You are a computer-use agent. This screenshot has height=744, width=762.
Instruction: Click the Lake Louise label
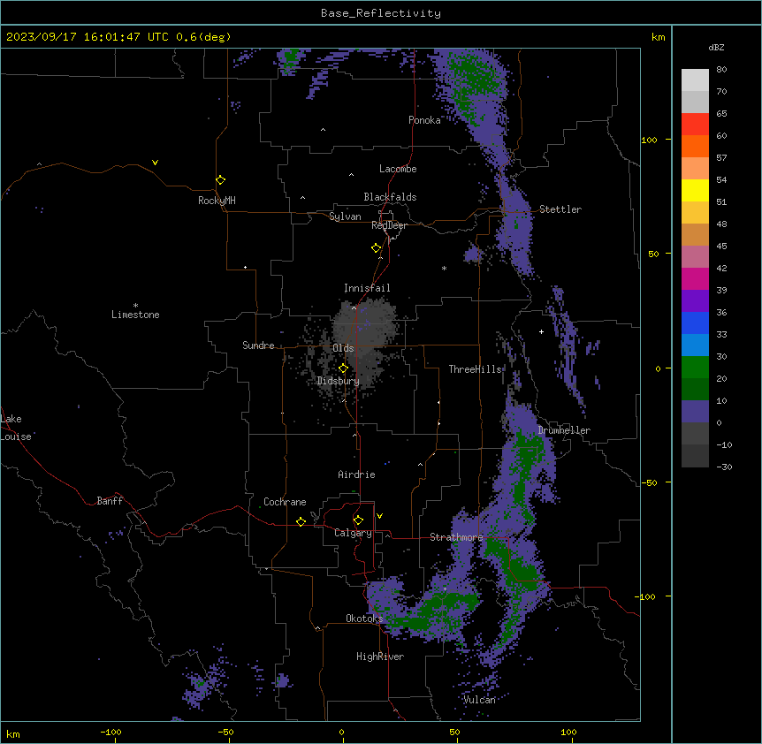click(16, 428)
